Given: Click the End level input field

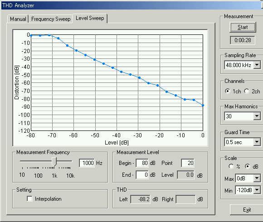Looking at the screenshot, I should 142,175.
